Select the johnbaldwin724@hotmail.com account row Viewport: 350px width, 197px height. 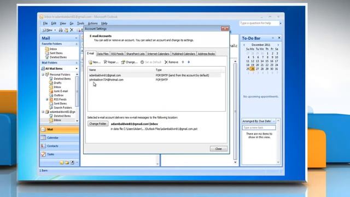click(155, 80)
